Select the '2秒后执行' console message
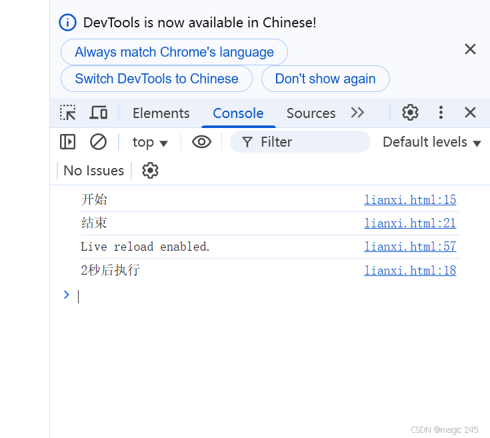The height and width of the screenshot is (438, 490). coord(110,270)
